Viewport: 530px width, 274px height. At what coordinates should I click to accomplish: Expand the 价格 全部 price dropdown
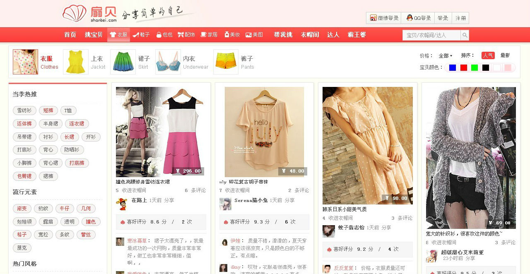point(446,55)
